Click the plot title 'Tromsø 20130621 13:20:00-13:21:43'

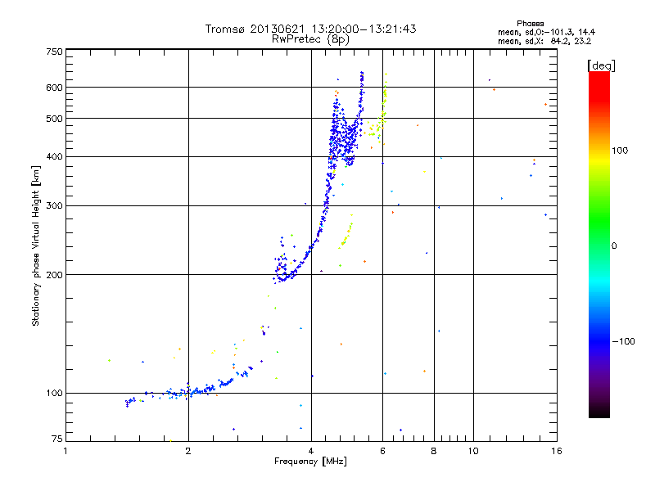tap(310, 29)
